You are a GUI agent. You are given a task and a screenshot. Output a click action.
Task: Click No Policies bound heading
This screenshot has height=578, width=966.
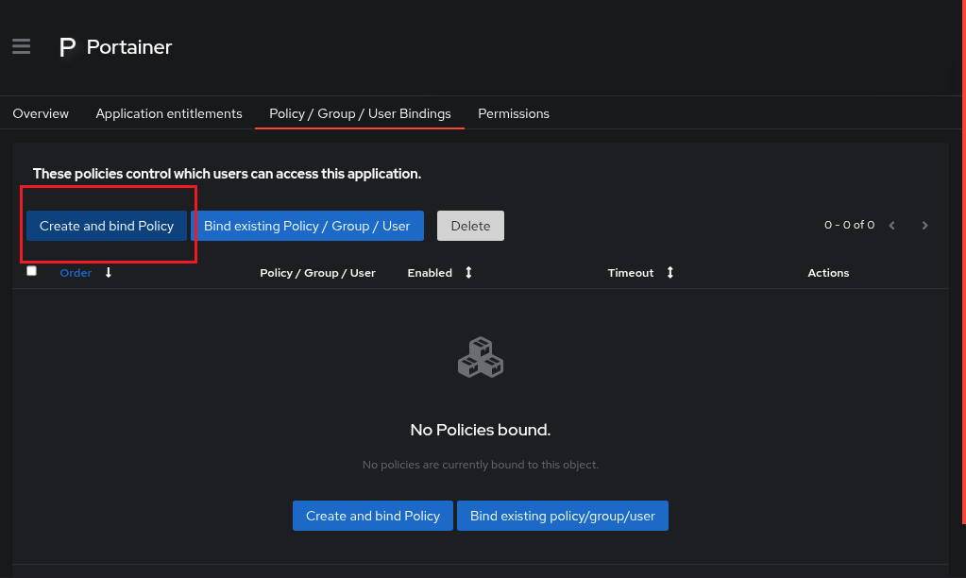(481, 430)
